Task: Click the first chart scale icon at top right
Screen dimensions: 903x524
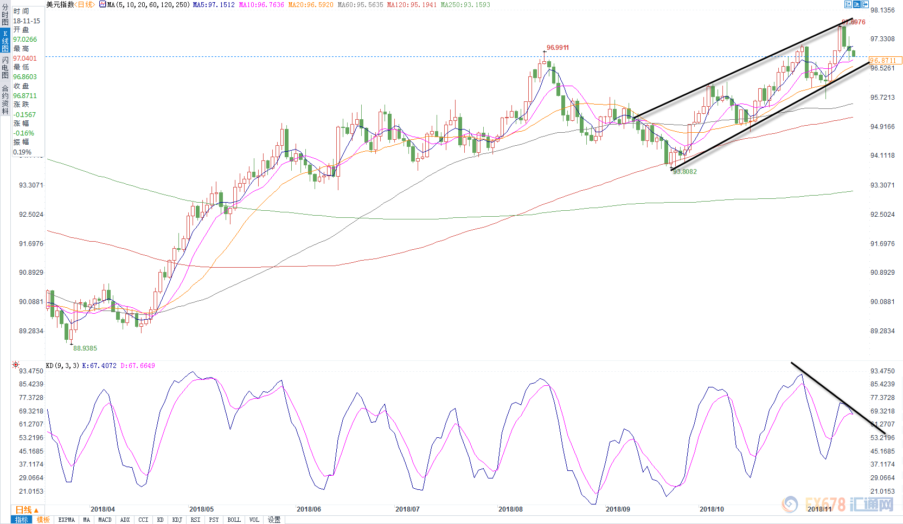Action: 848,4
